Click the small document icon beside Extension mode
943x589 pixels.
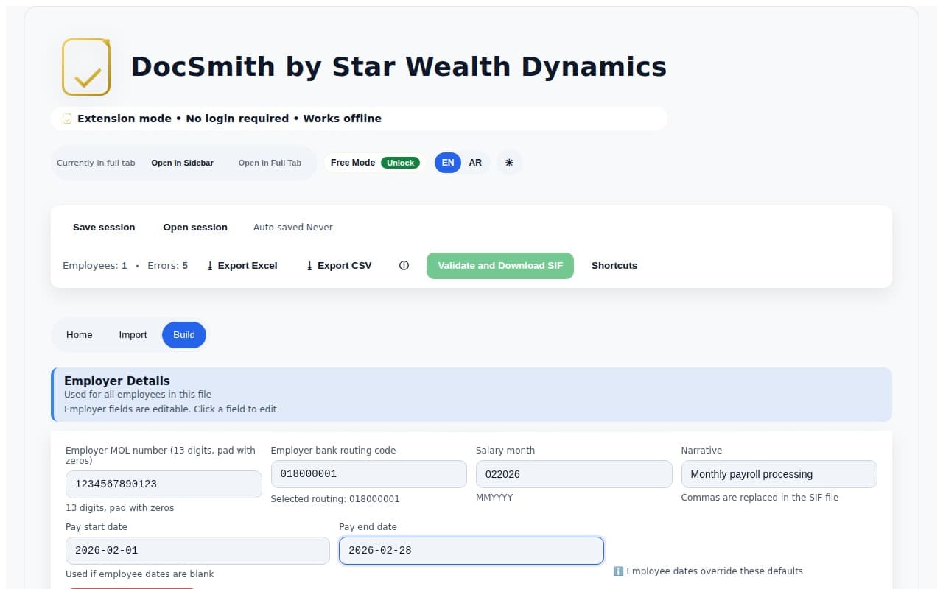click(67, 119)
